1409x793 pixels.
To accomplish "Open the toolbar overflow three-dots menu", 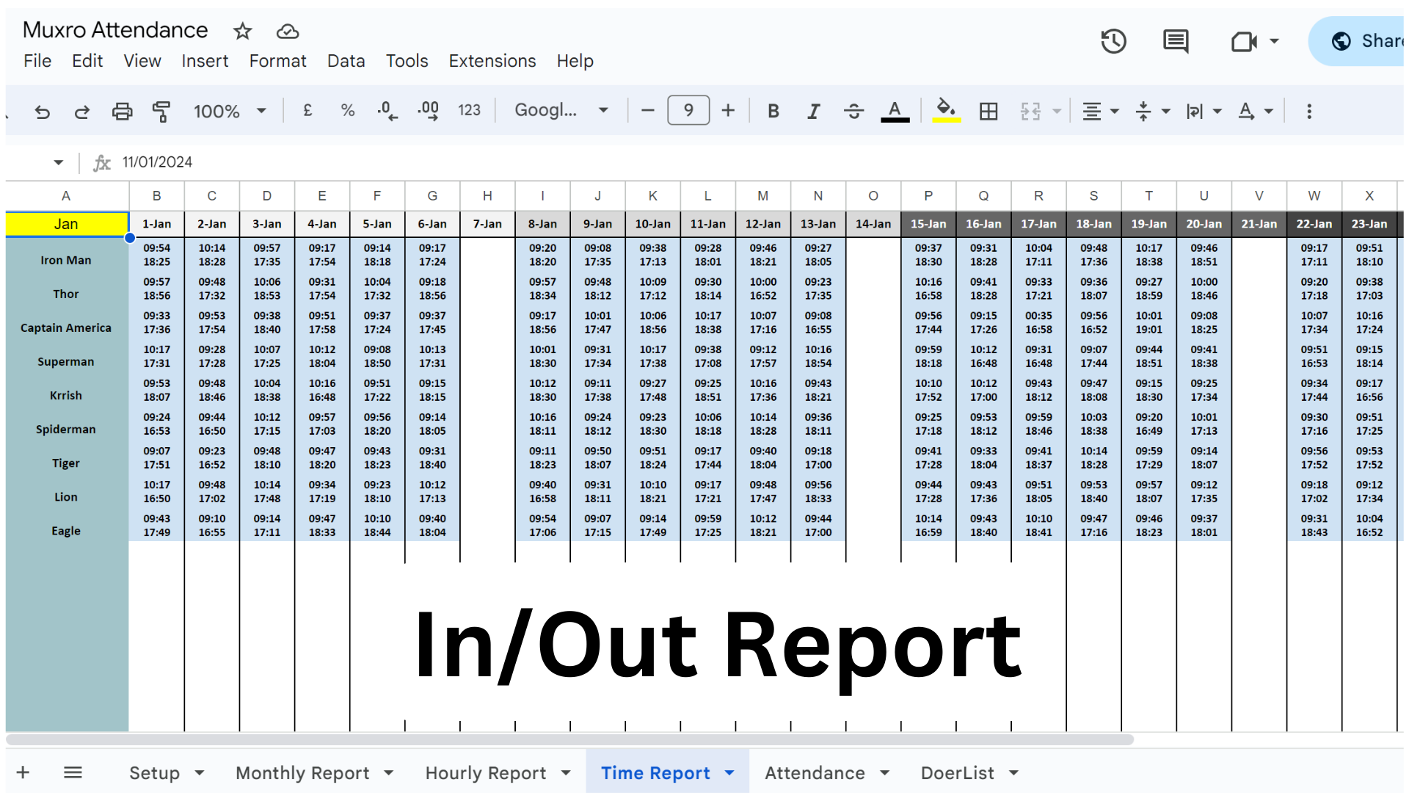I will pyautogui.click(x=1309, y=112).
